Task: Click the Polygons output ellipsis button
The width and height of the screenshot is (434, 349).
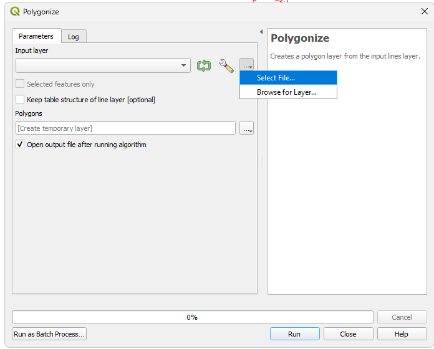Action: (x=247, y=128)
